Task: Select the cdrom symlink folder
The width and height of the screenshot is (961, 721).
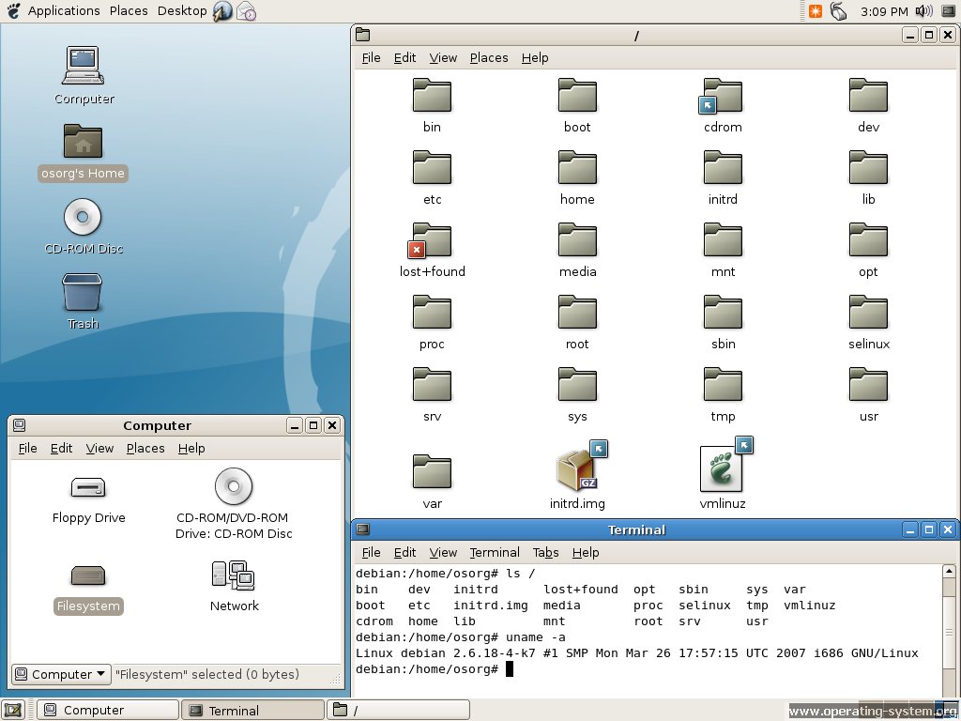Action: [723, 96]
